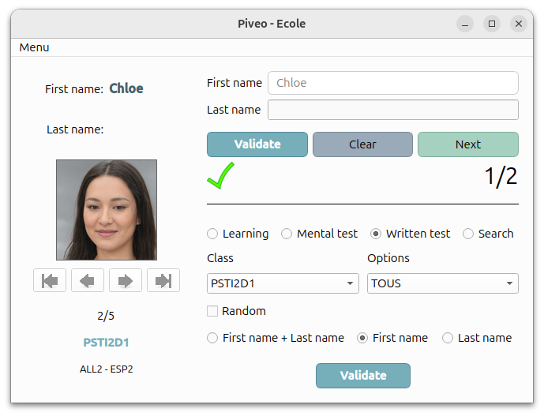The height and width of the screenshot is (416, 544).
Task: Jump to first student photo
Action: tap(50, 280)
